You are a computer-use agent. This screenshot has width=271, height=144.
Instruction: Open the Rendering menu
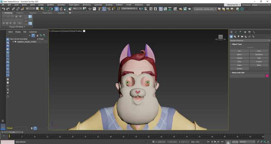pyautogui.click(x=87, y=5)
